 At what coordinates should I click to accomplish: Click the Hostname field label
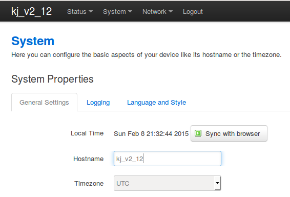point(89,159)
